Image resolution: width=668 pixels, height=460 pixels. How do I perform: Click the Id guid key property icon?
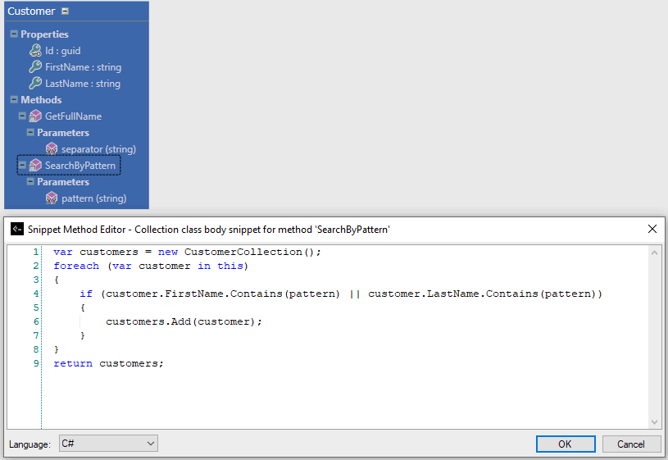click(35, 51)
